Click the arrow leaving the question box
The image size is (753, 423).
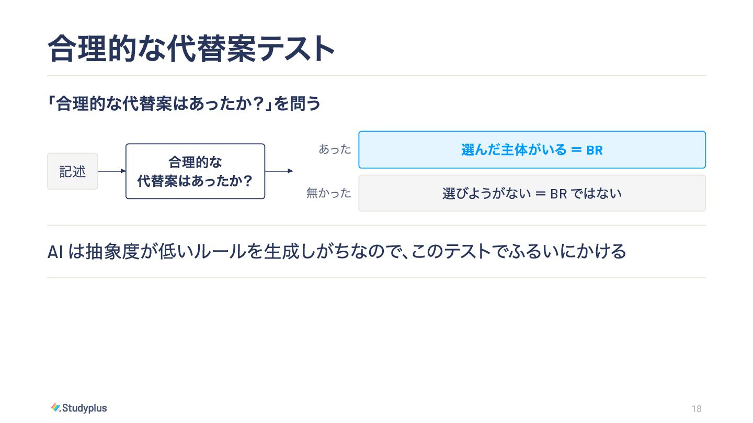pyautogui.click(x=279, y=171)
